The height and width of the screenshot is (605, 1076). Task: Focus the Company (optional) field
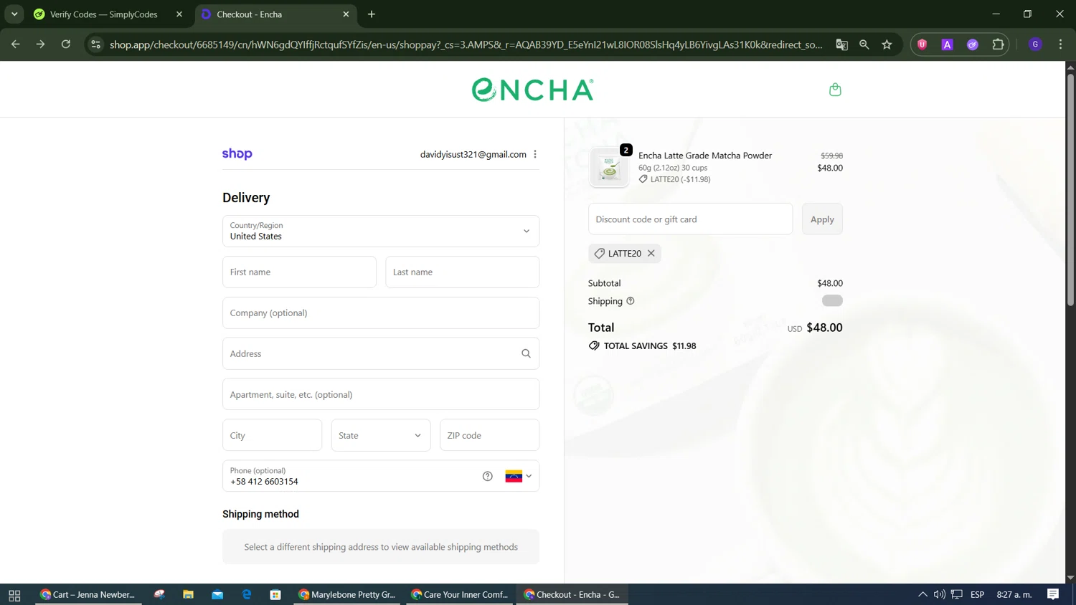[x=381, y=313]
